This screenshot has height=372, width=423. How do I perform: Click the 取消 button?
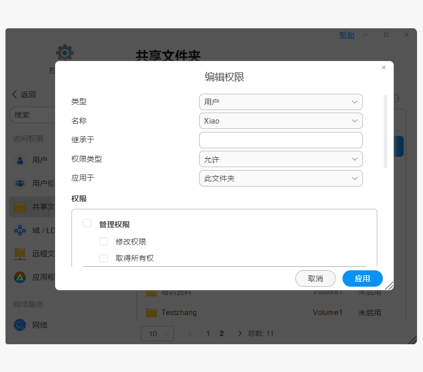pyautogui.click(x=315, y=278)
